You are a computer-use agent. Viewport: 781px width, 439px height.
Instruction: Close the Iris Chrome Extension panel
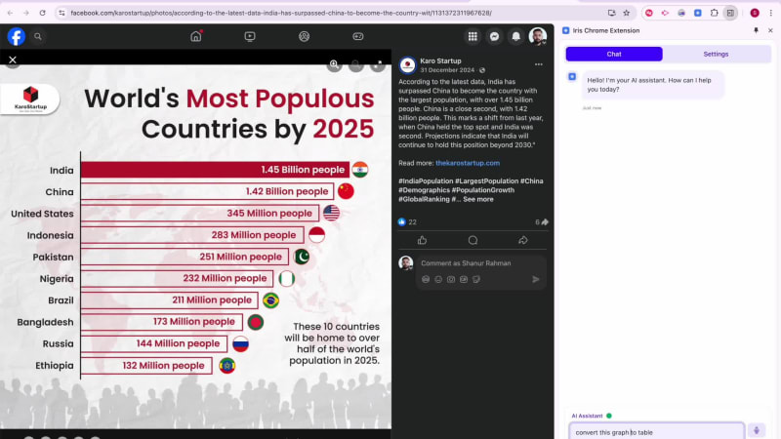click(x=770, y=30)
